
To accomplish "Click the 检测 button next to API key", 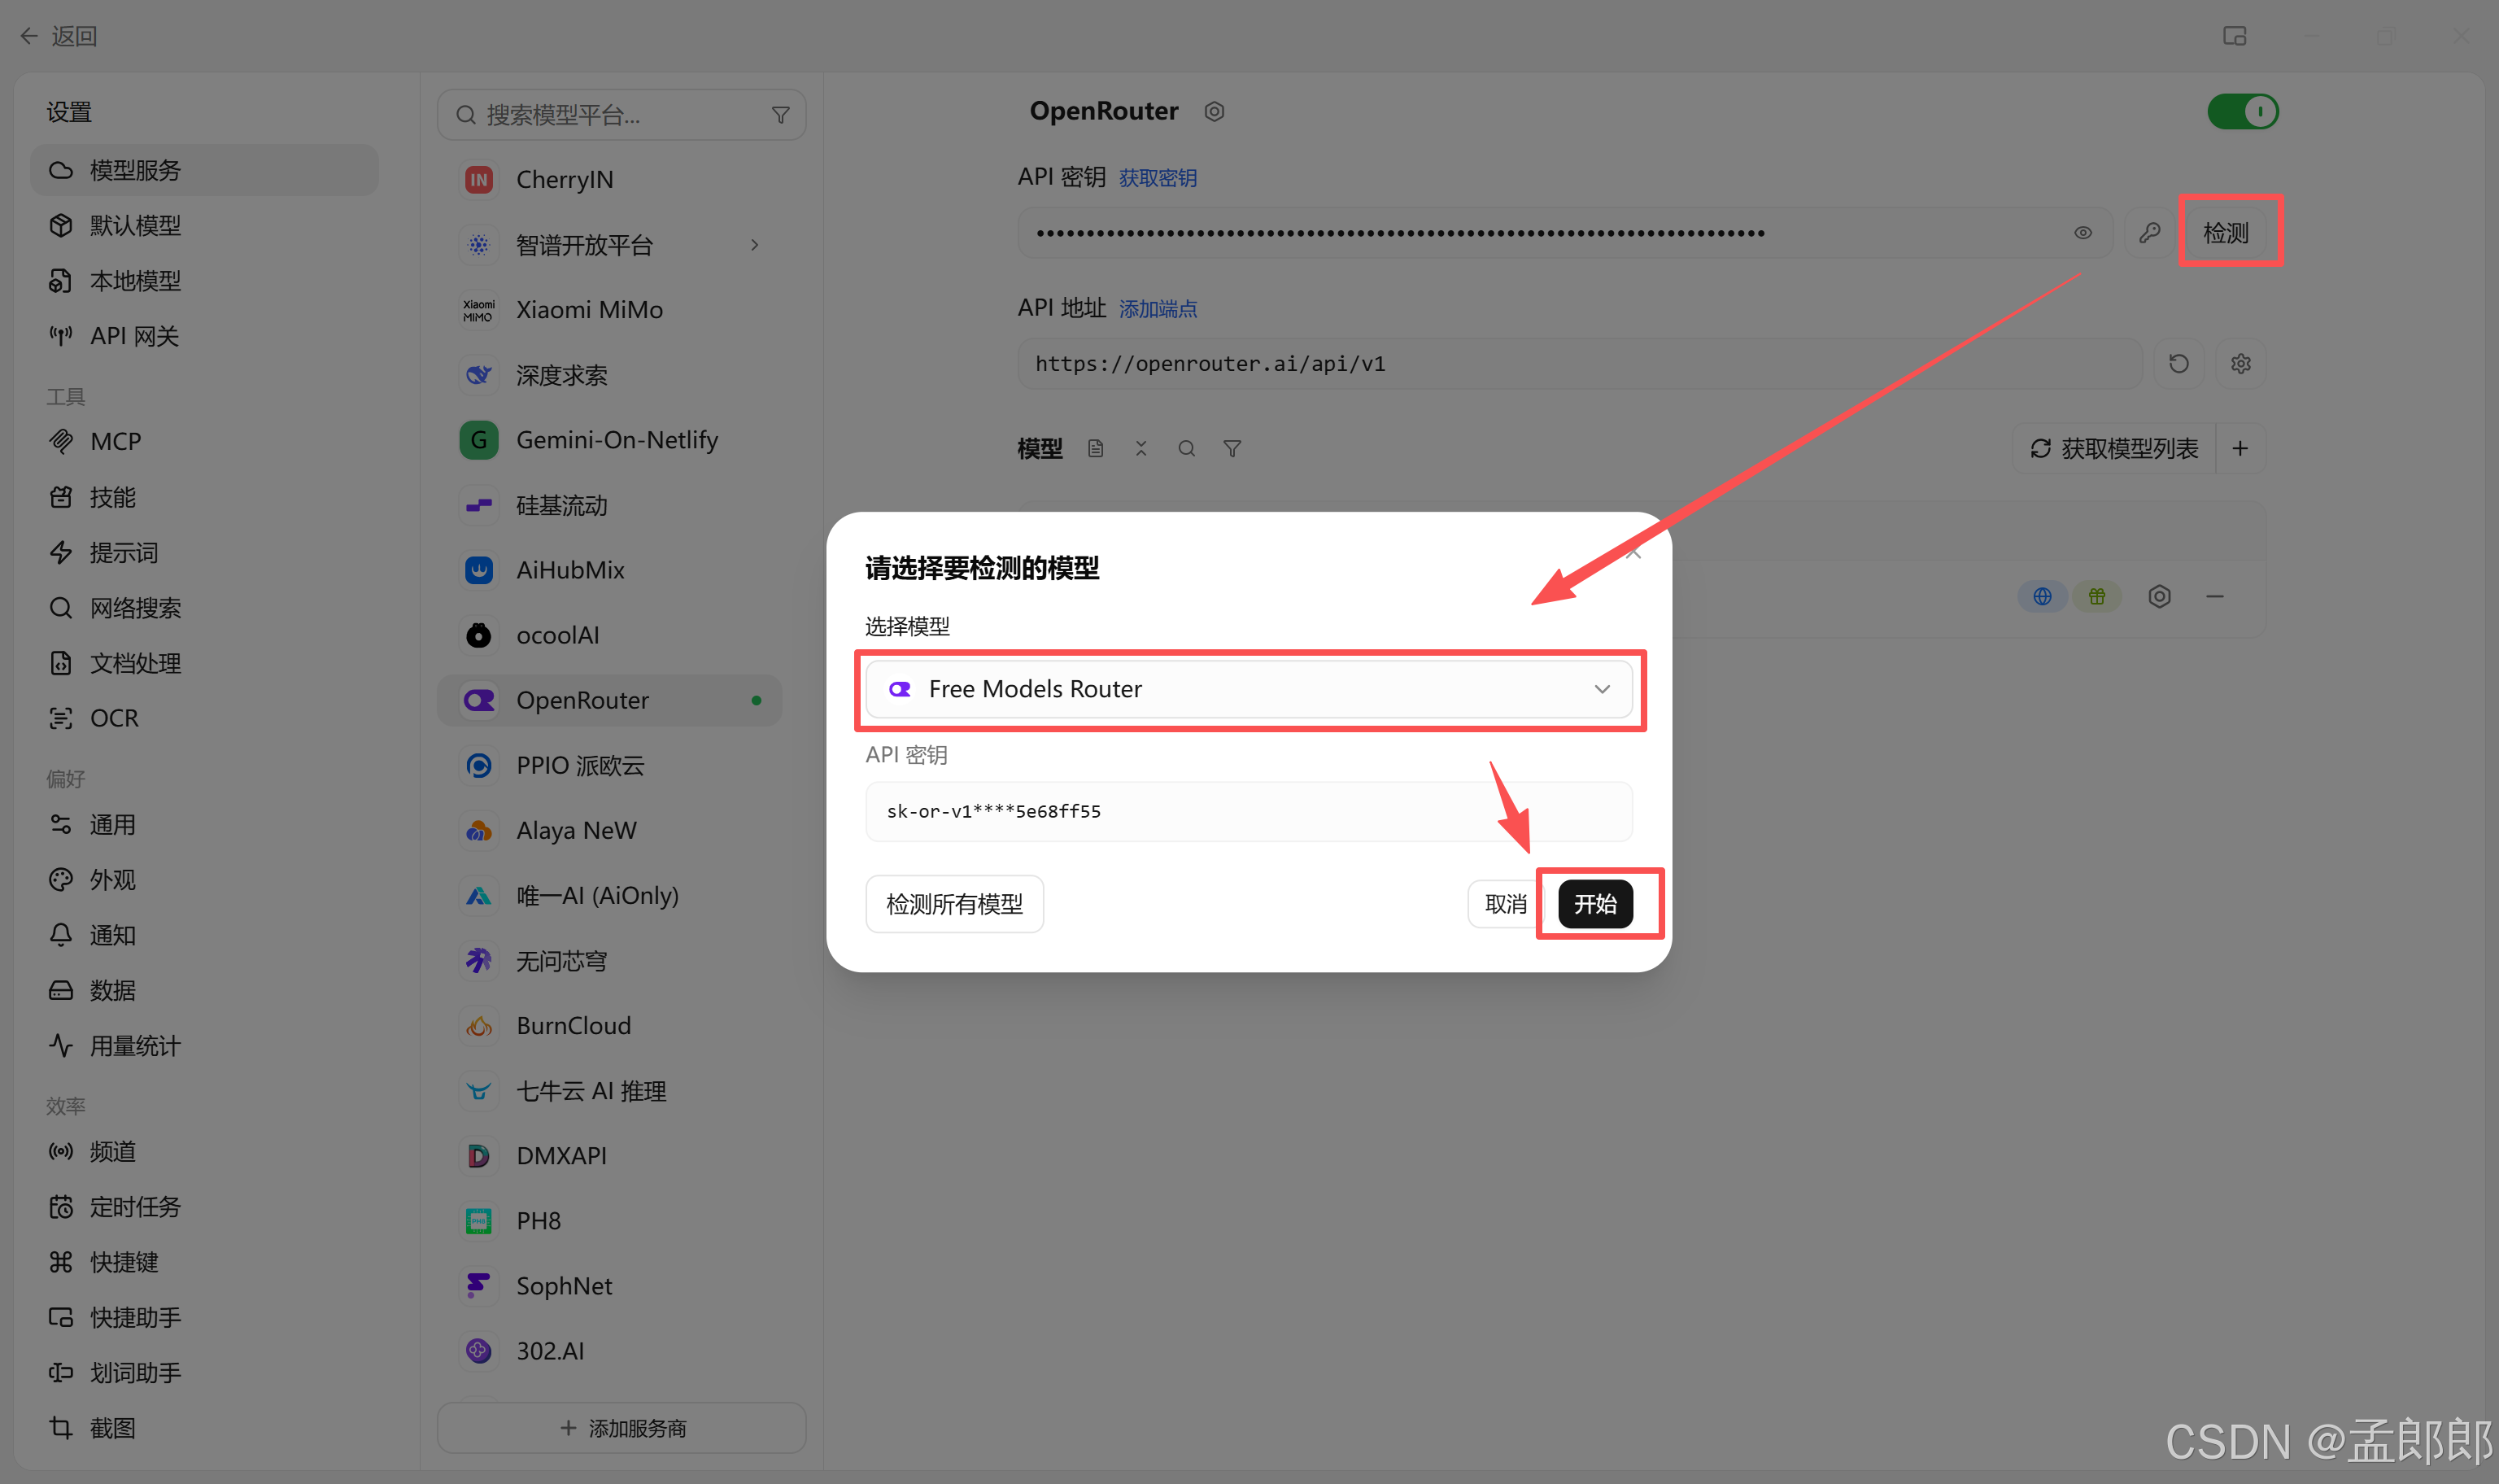I will (2226, 233).
